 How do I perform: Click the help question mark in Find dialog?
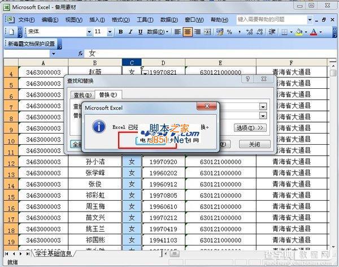[x=248, y=79]
